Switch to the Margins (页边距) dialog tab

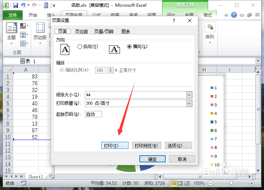(81, 32)
